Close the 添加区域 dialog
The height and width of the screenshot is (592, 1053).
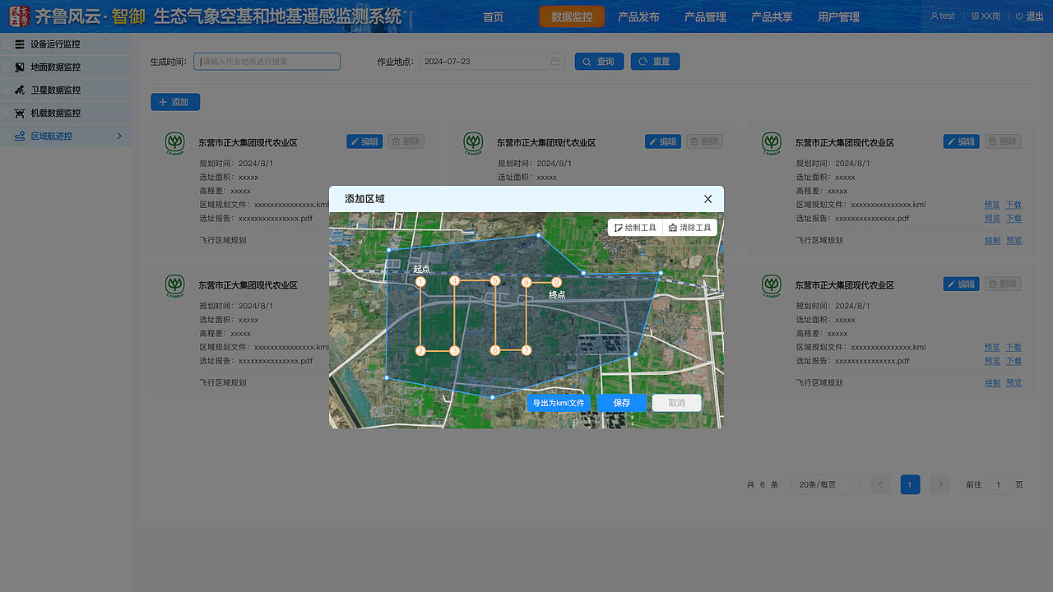707,199
